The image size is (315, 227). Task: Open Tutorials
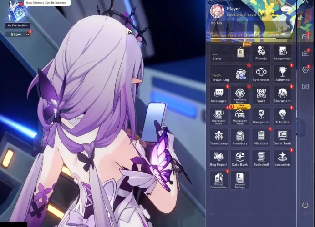click(282, 117)
